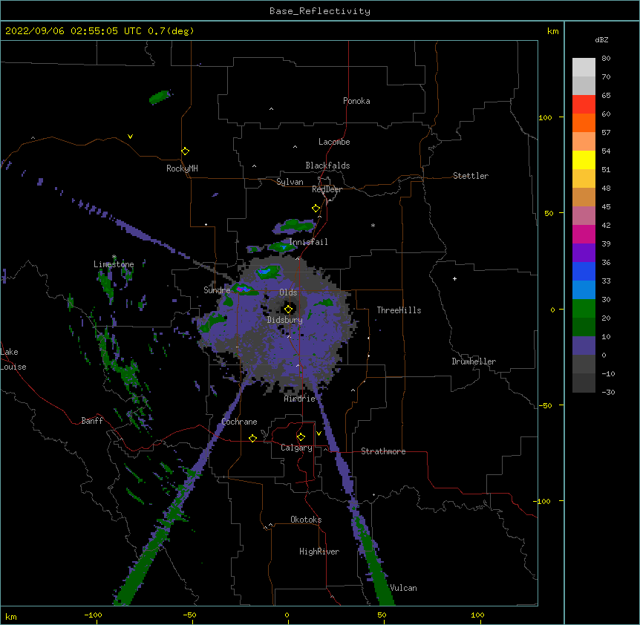Click the Stettler label
Viewport: 640px width, 625px height.
471,176
